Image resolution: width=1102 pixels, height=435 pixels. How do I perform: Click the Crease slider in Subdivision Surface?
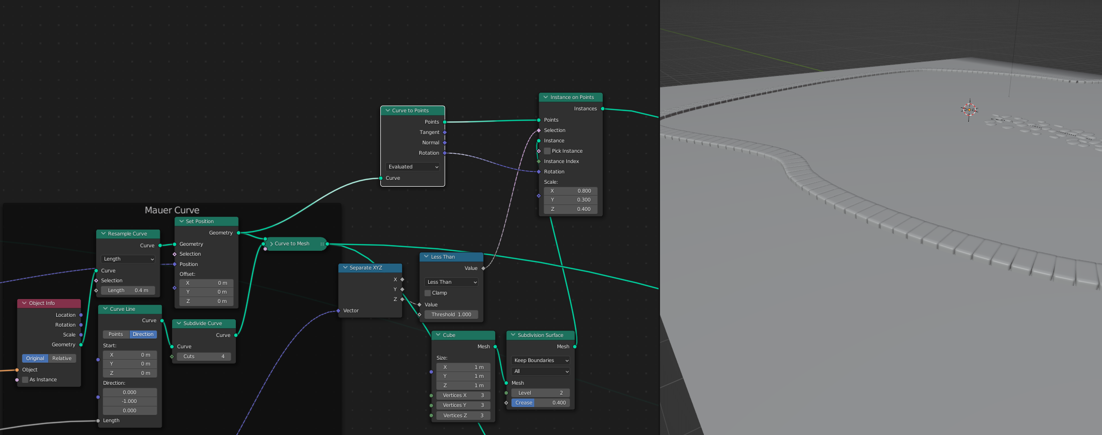[541, 403]
